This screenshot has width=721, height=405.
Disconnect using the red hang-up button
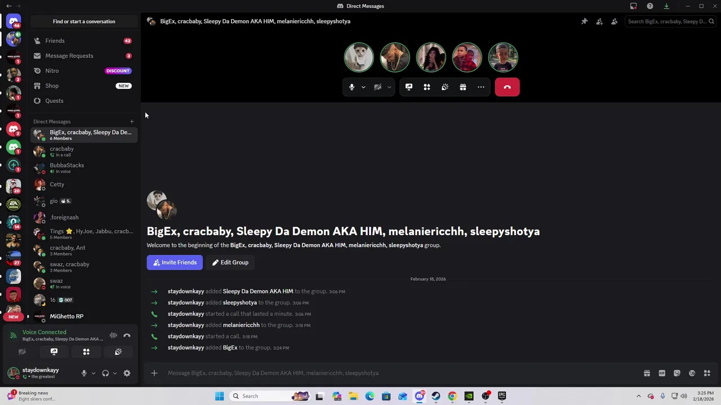[507, 87]
